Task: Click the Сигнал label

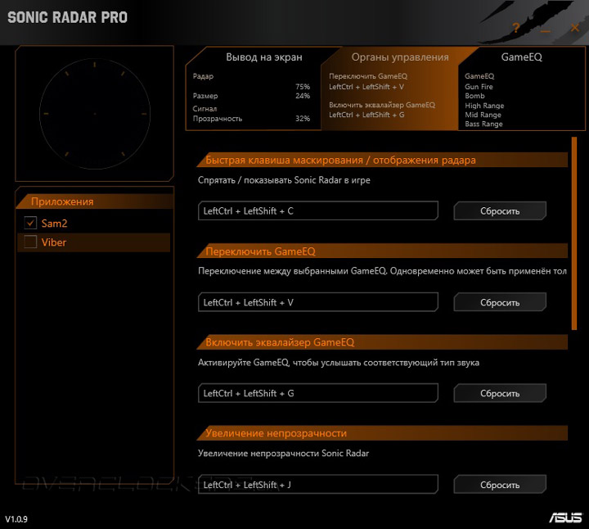Action: pyautogui.click(x=205, y=109)
